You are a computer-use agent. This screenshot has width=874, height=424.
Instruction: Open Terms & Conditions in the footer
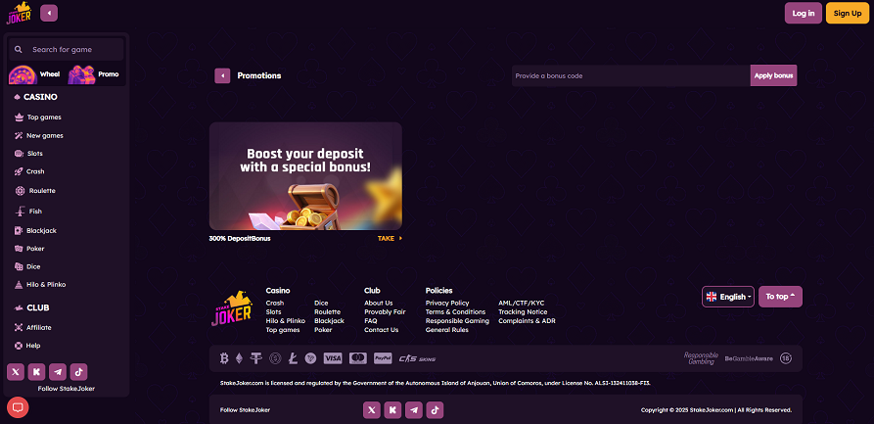(x=455, y=311)
